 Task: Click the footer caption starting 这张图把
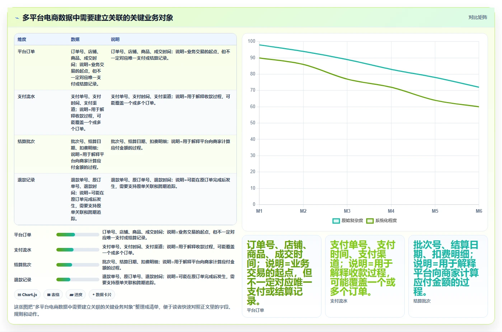[x=123, y=310]
